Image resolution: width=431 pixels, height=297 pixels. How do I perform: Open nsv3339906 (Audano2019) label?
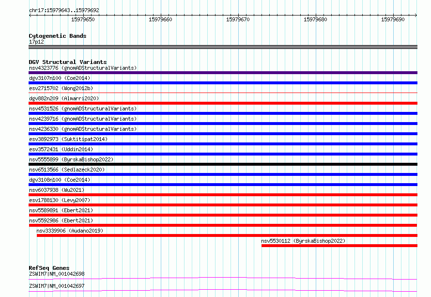point(70,231)
